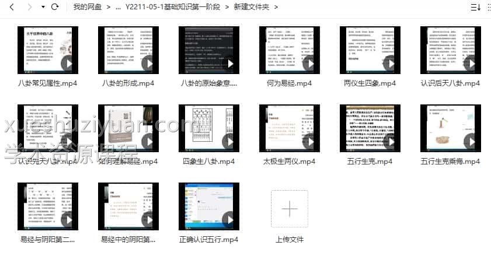Click the forward navigation arrow
This screenshot has height=277, width=491.
29,7
